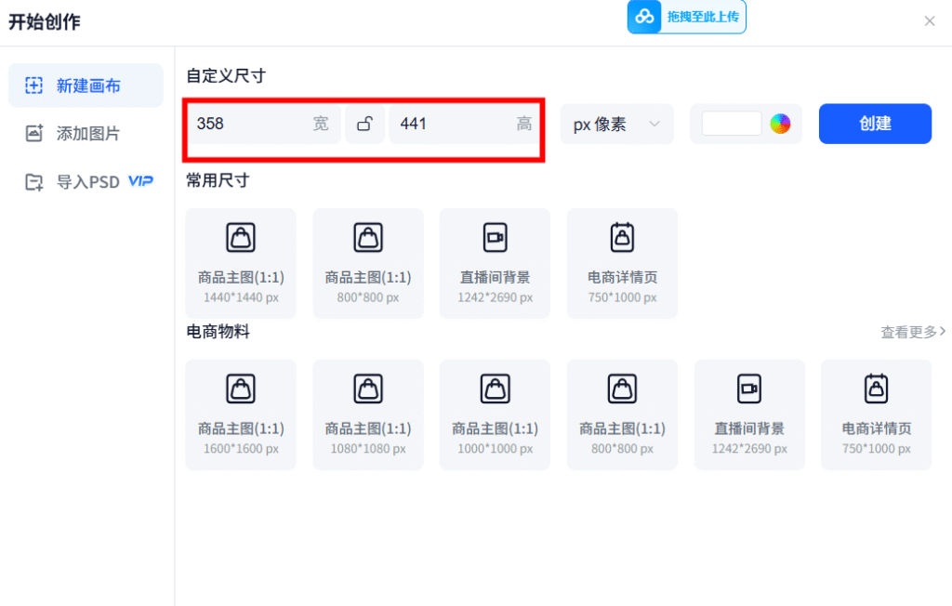Select the 1440*1440 product main image preset
This screenshot has width=952, height=606.
click(x=241, y=263)
